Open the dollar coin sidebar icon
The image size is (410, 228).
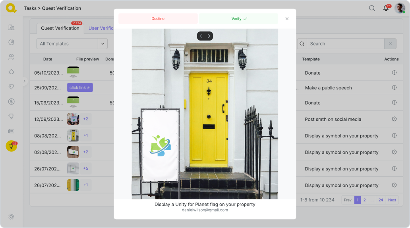click(x=11, y=101)
